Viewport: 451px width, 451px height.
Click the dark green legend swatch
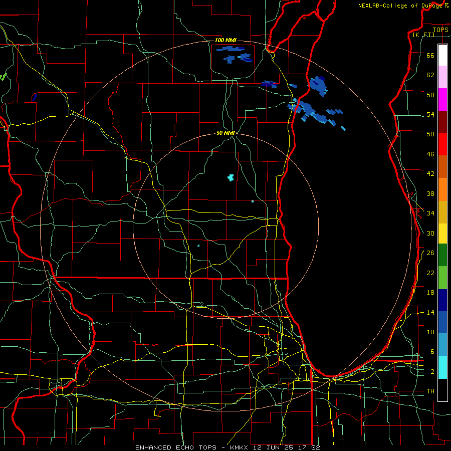point(442,255)
